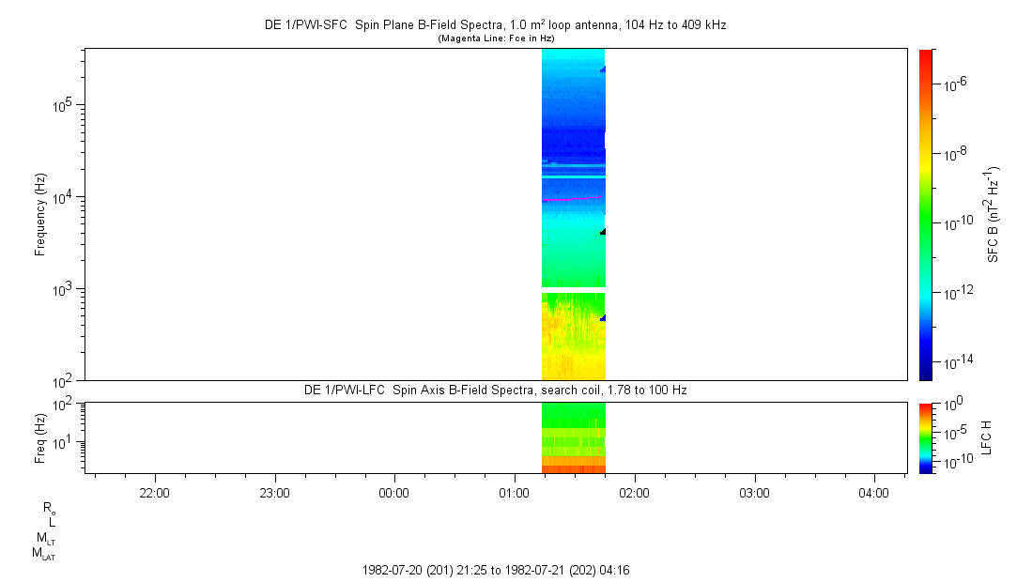Click the 02:00 time axis label

pyautogui.click(x=634, y=493)
